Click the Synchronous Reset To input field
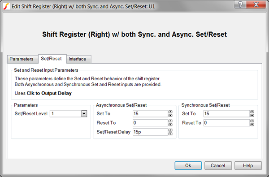The width and height of the screenshot is (269, 177). point(226,123)
